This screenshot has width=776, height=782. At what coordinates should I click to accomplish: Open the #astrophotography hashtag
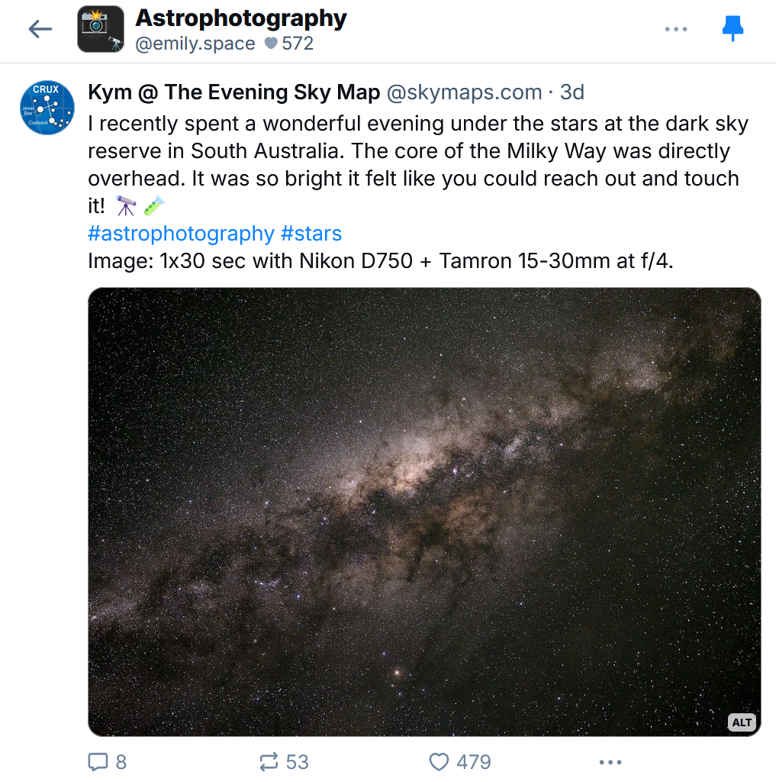[x=181, y=234]
